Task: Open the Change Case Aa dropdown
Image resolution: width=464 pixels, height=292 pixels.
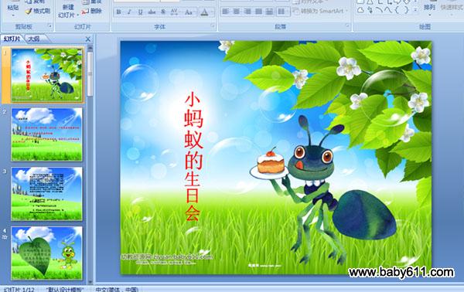Action: click(x=189, y=12)
